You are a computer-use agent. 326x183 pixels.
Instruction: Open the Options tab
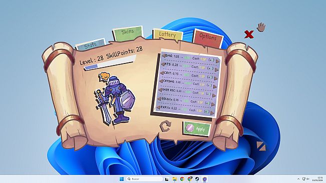pos(208,37)
